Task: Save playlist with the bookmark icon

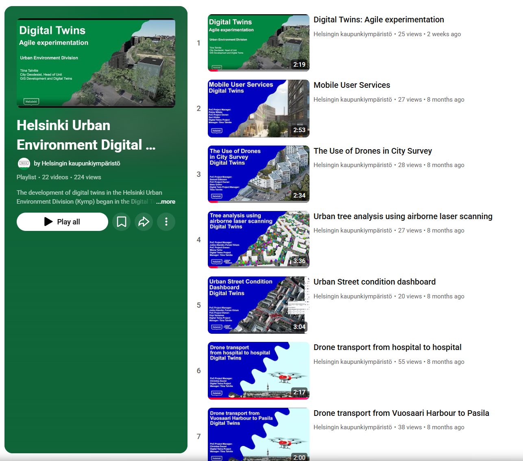Action: 121,222
